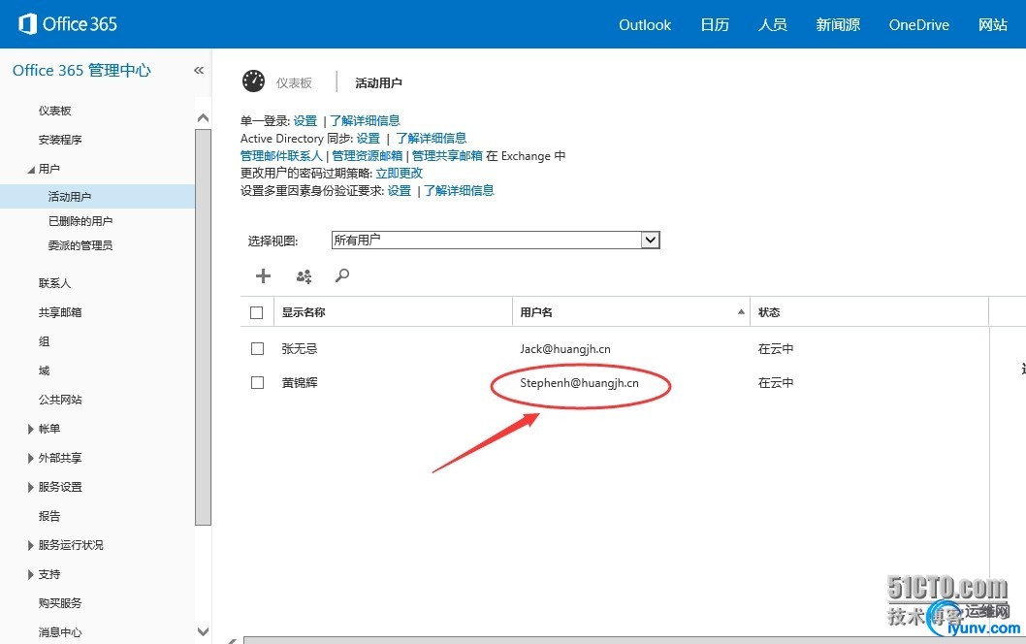Open 域 in the sidebar
Viewport: 1026px width, 644px height.
point(44,370)
